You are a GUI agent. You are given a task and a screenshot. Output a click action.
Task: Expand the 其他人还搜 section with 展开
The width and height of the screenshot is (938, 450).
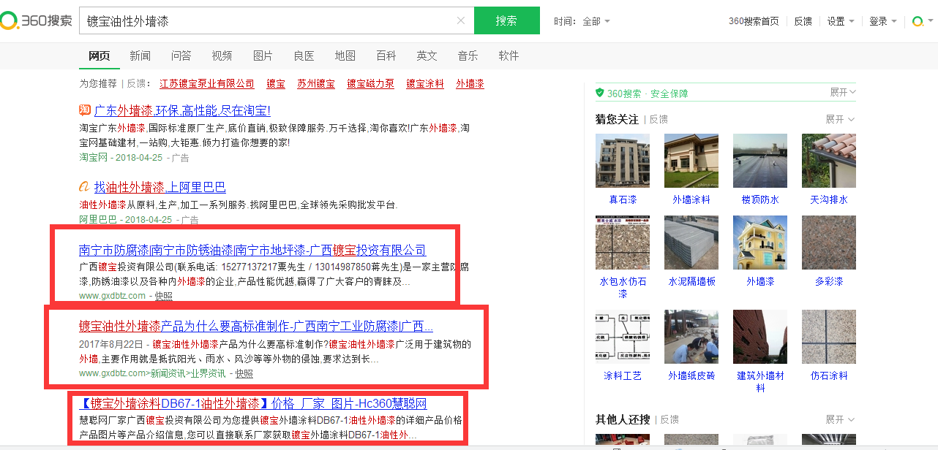point(840,420)
